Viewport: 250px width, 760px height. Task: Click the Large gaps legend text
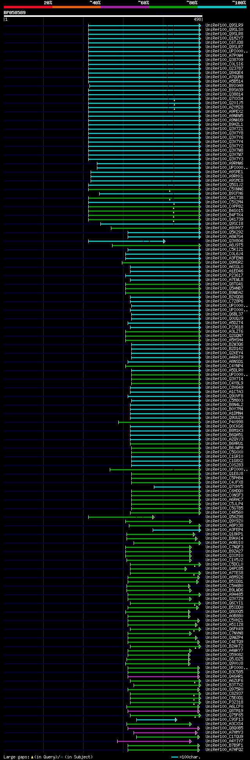[48, 757]
